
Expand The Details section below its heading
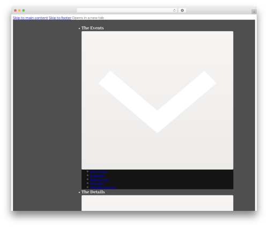point(157,203)
